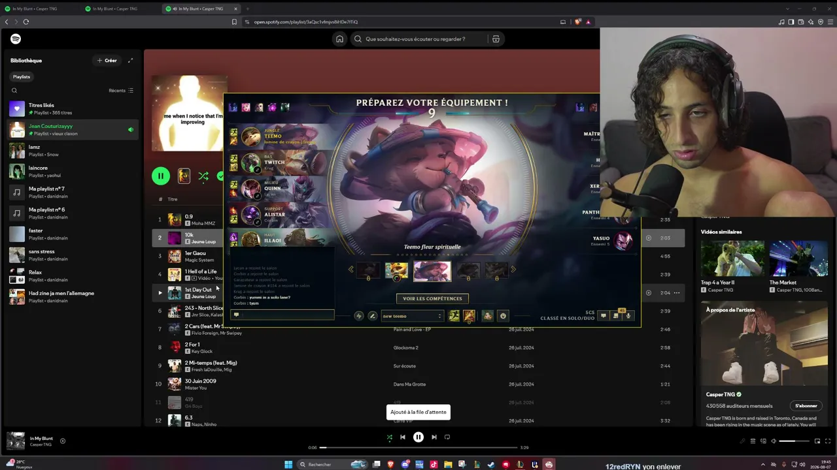
Task: Open the playback queue icon
Action: coord(753,441)
